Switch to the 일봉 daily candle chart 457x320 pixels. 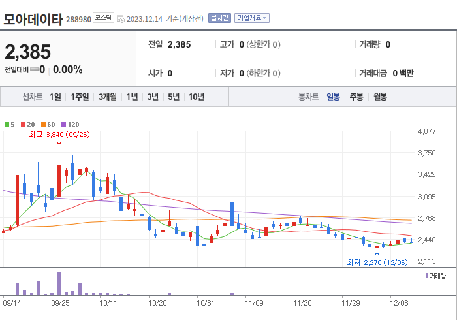point(333,97)
